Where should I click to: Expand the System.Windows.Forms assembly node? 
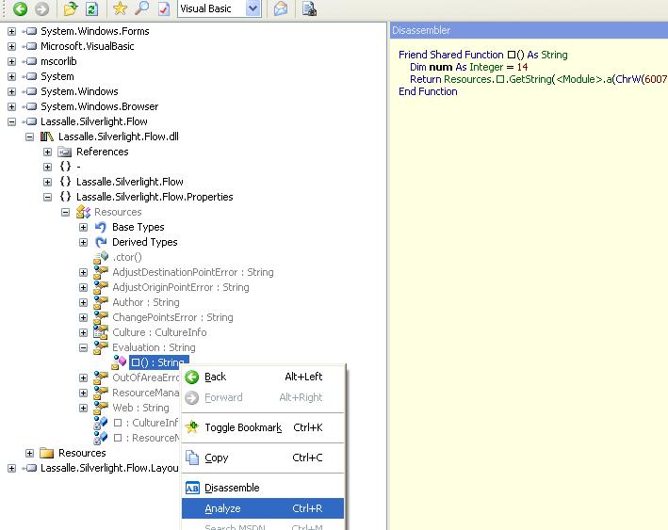pyautogui.click(x=12, y=31)
